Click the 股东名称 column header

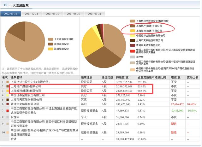pos(16,77)
